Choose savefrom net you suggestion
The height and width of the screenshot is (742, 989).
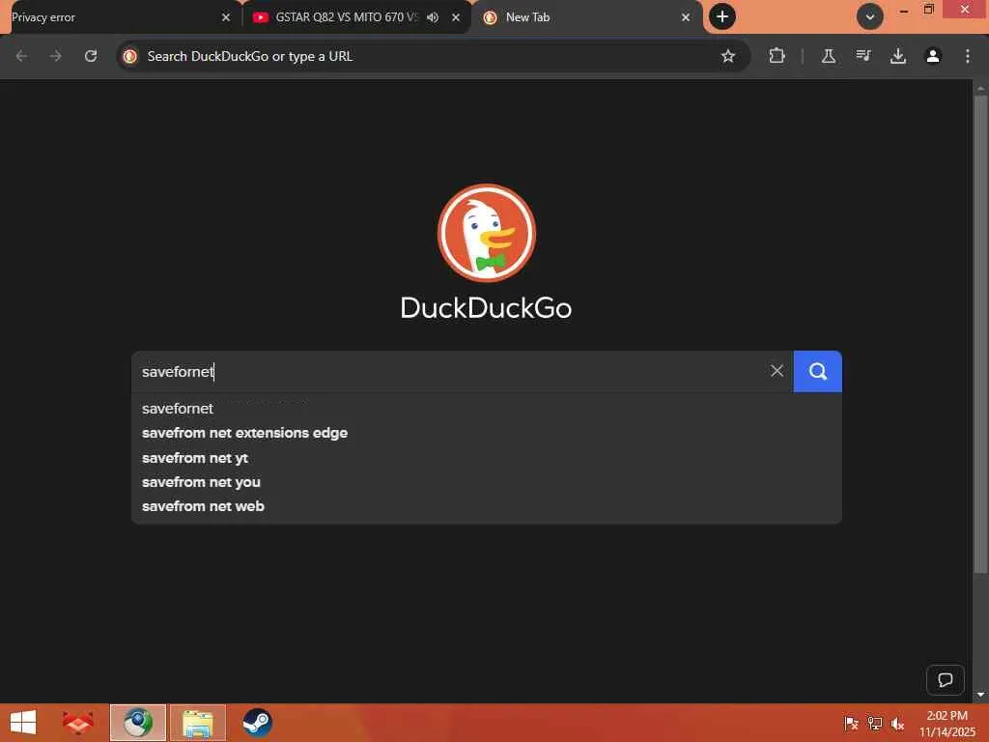[487, 482]
